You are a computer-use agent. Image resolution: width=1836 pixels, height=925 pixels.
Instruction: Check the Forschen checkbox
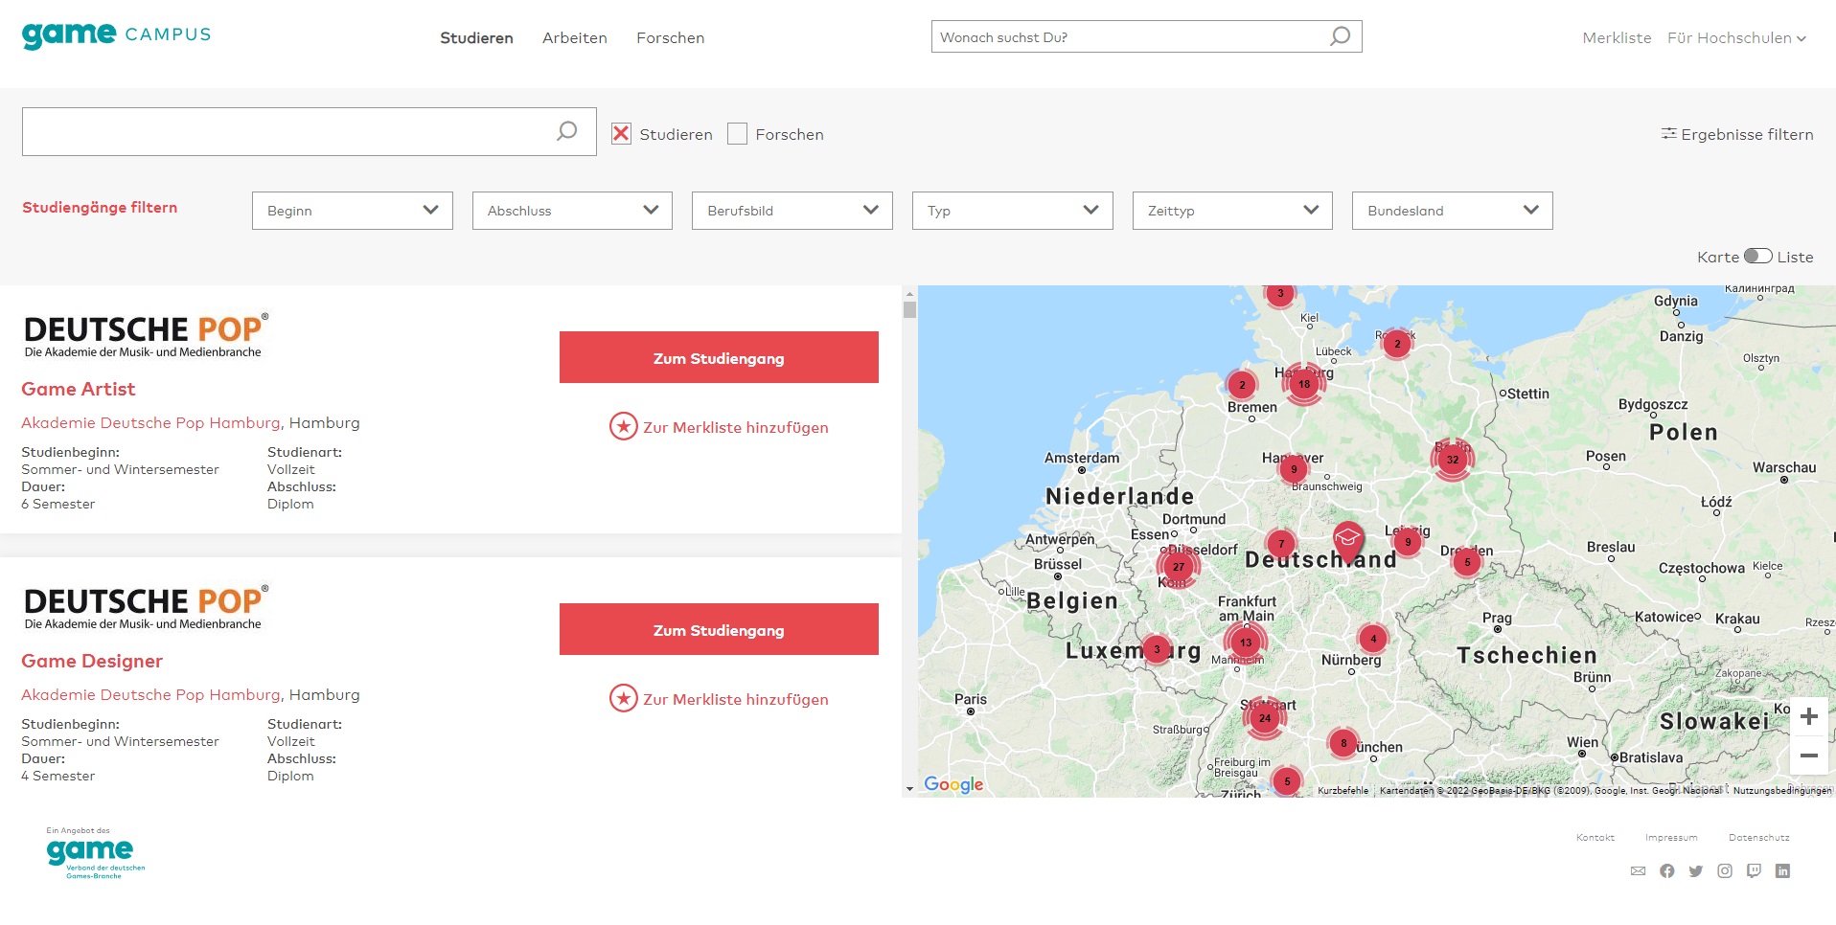click(x=737, y=133)
